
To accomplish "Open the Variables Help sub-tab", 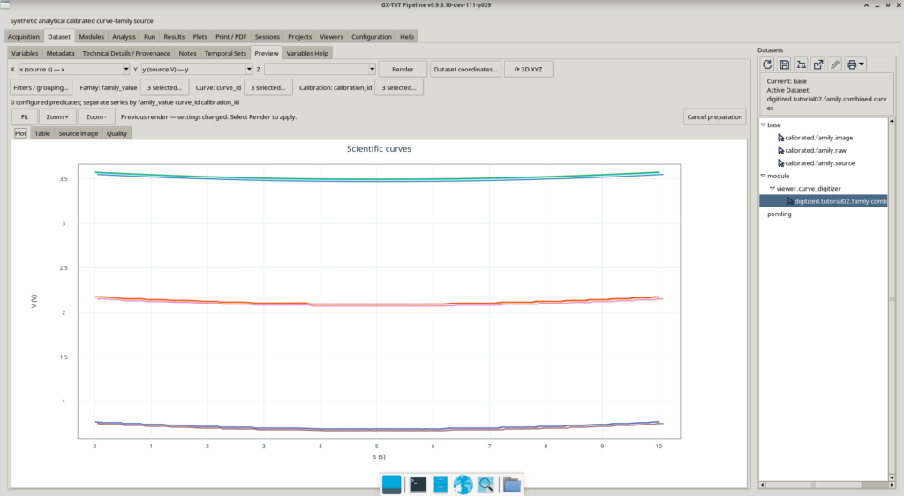I will 307,53.
